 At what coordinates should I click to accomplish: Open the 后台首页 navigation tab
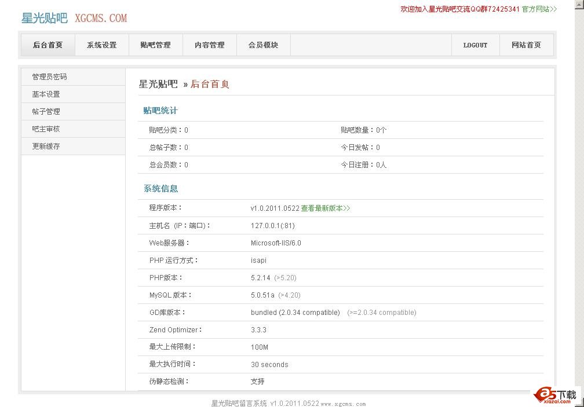pyautogui.click(x=48, y=45)
